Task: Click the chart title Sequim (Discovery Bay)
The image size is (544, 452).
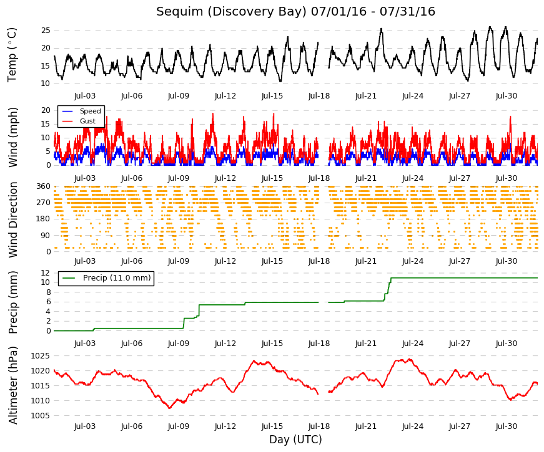Action: click(232, 12)
